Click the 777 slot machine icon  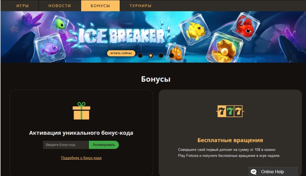[230, 111]
